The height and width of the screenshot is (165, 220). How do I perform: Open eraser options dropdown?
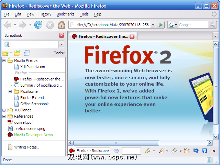click(180, 151)
